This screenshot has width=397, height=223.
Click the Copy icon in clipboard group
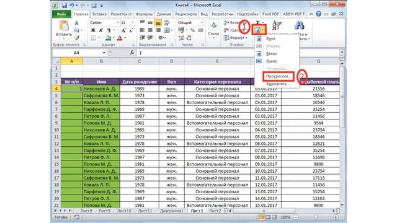[76, 30]
